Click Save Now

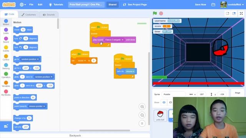[x=200, y=5]
